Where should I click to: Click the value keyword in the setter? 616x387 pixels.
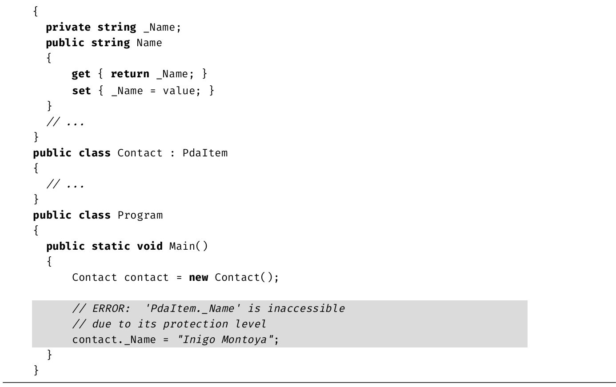179,91
